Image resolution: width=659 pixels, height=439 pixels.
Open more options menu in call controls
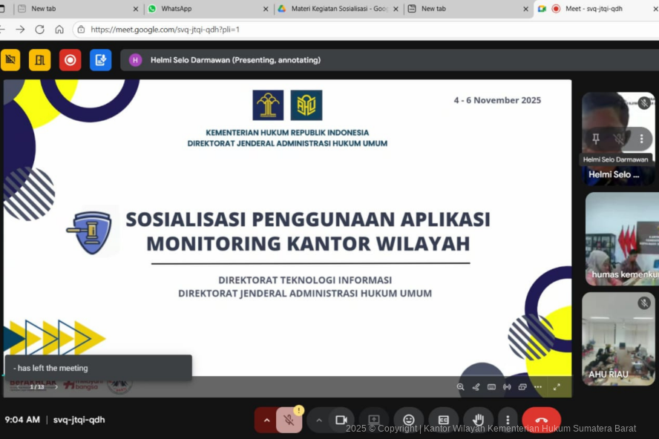508,420
